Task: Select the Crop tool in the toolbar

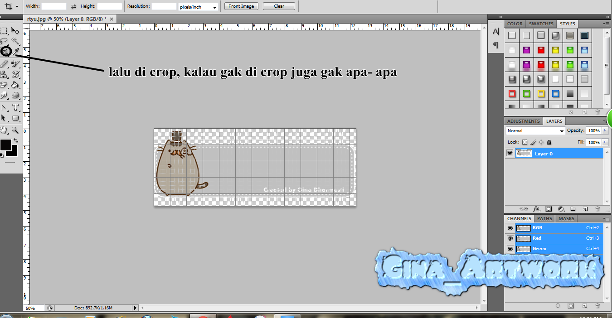Action: [x=6, y=51]
